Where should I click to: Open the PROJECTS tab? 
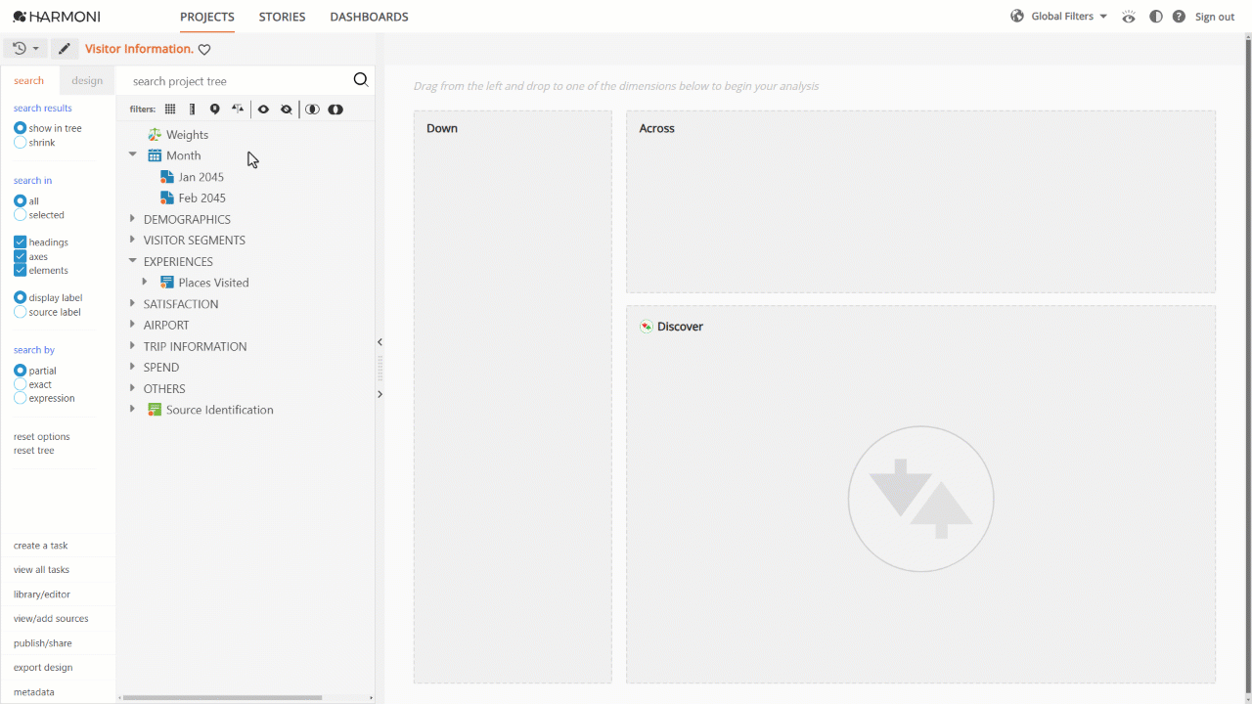207,17
